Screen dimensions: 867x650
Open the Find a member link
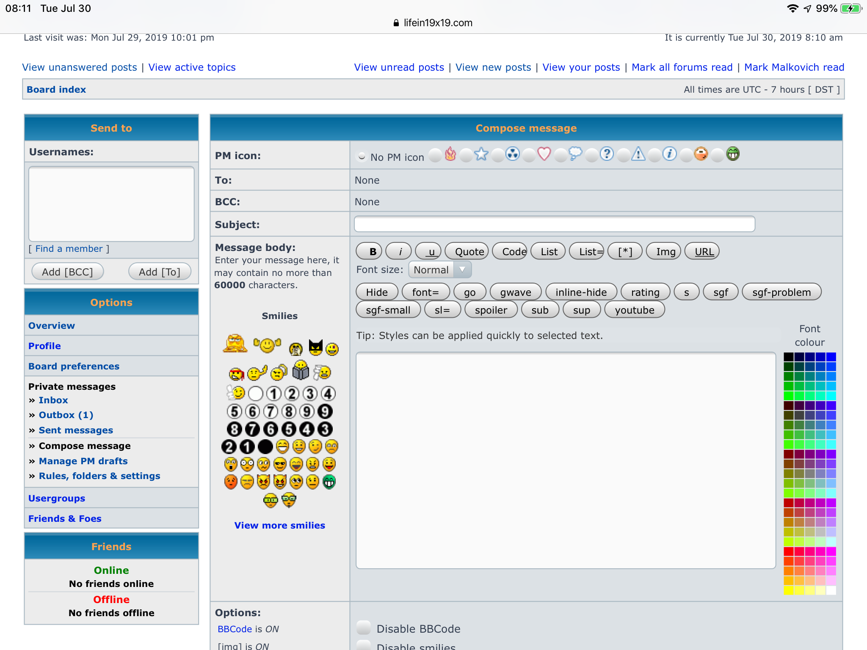[x=69, y=249]
